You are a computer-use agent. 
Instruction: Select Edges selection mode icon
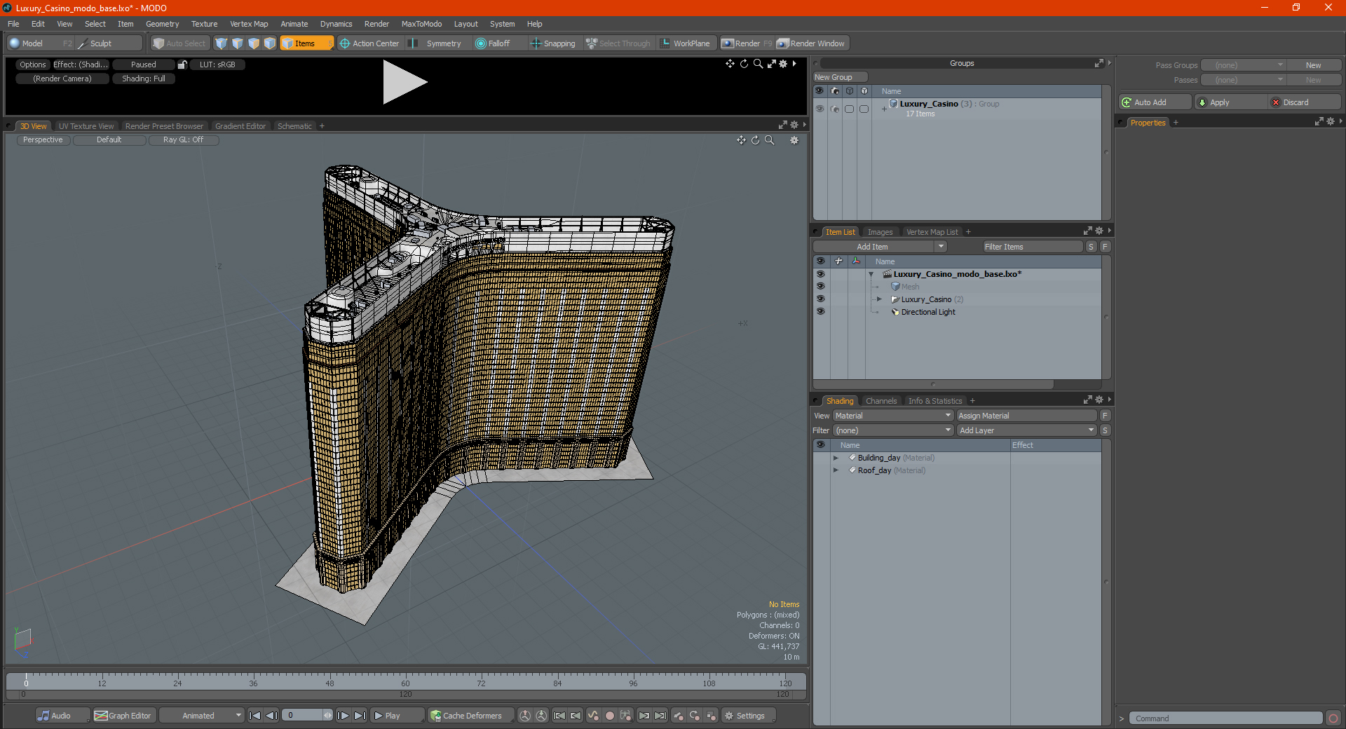click(x=238, y=43)
